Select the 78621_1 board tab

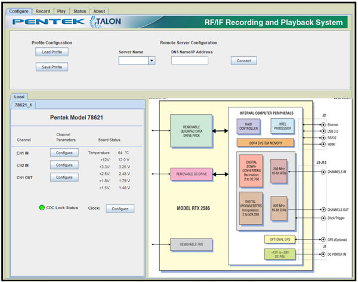[23, 105]
